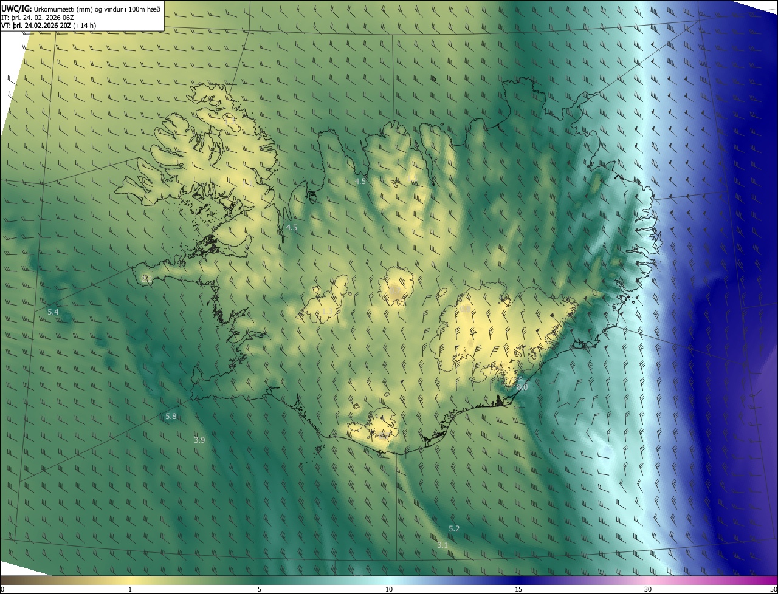Select the 3.1 value south of Iceland
The height and width of the screenshot is (594, 778).
coord(442,545)
